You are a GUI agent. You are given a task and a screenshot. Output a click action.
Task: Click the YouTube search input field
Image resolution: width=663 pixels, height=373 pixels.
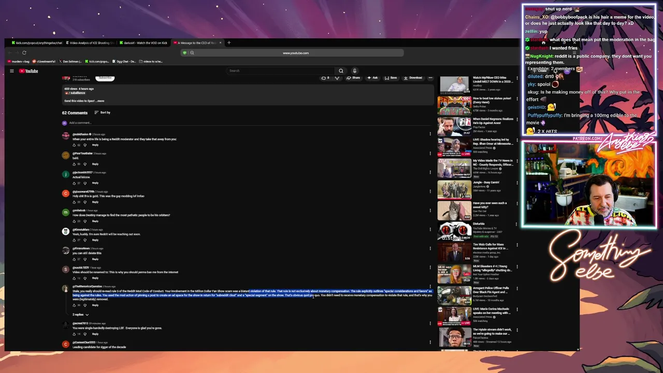[281, 71]
